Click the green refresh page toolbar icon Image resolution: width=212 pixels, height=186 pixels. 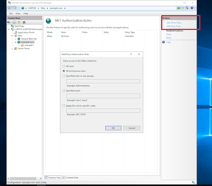[179, 8]
